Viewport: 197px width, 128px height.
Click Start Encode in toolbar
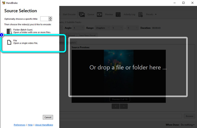pyautogui.click(x=69, y=14)
